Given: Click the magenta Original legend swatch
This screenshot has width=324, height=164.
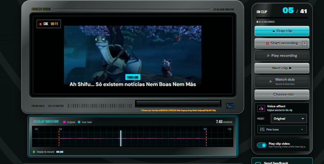Looking at the screenshot, I should point(64,122).
